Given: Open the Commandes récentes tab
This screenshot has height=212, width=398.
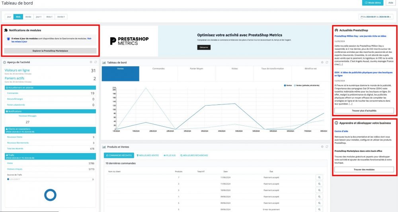Looking at the screenshot, I should point(119,155).
